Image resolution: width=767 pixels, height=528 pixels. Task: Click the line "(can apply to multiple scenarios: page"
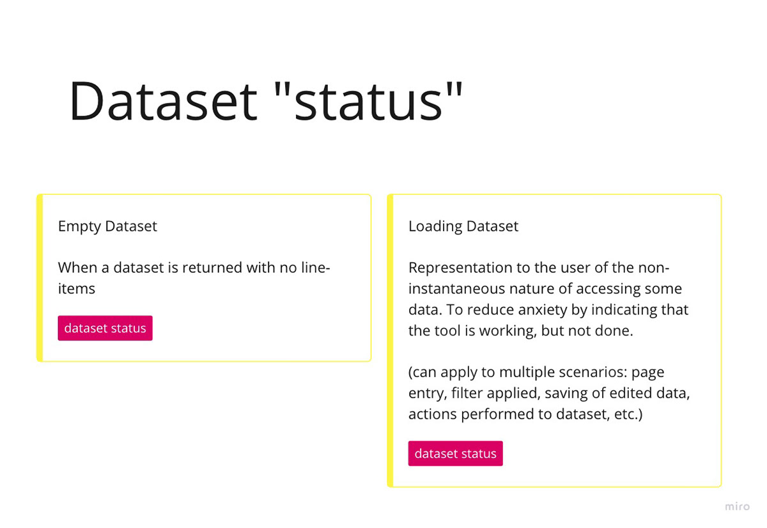pos(537,372)
